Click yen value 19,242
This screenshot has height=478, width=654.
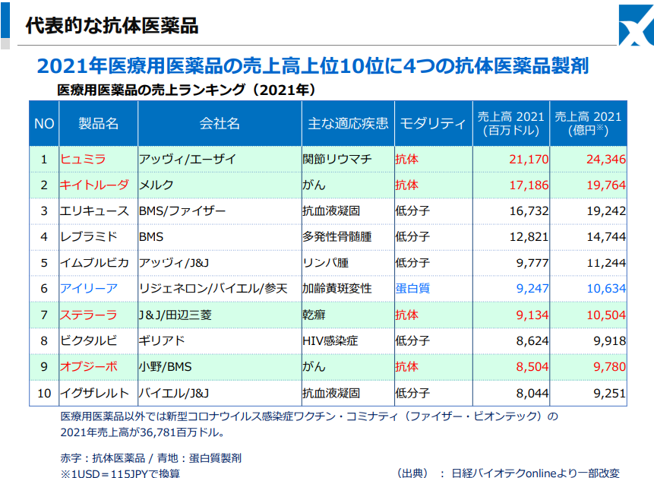pyautogui.click(x=606, y=211)
